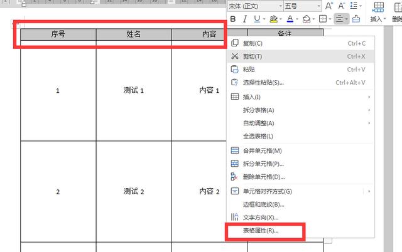
Task: Click the table borders icon
Action: pyautogui.click(x=322, y=19)
